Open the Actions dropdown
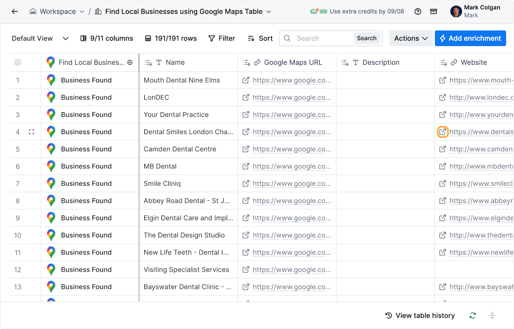The image size is (514, 329). click(x=411, y=38)
